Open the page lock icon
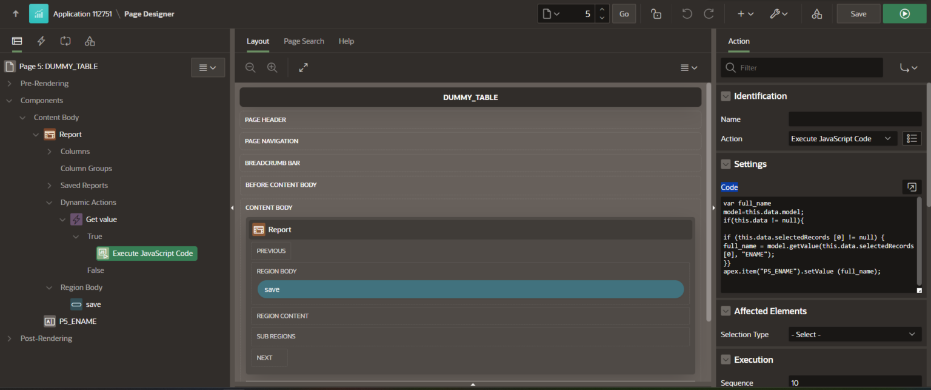Screen dimensions: 931x390 point(656,14)
